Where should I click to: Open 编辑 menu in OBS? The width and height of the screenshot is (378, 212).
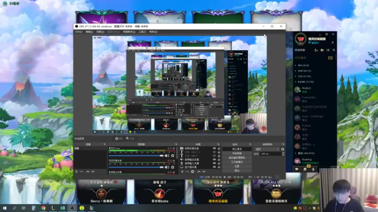click(89, 32)
